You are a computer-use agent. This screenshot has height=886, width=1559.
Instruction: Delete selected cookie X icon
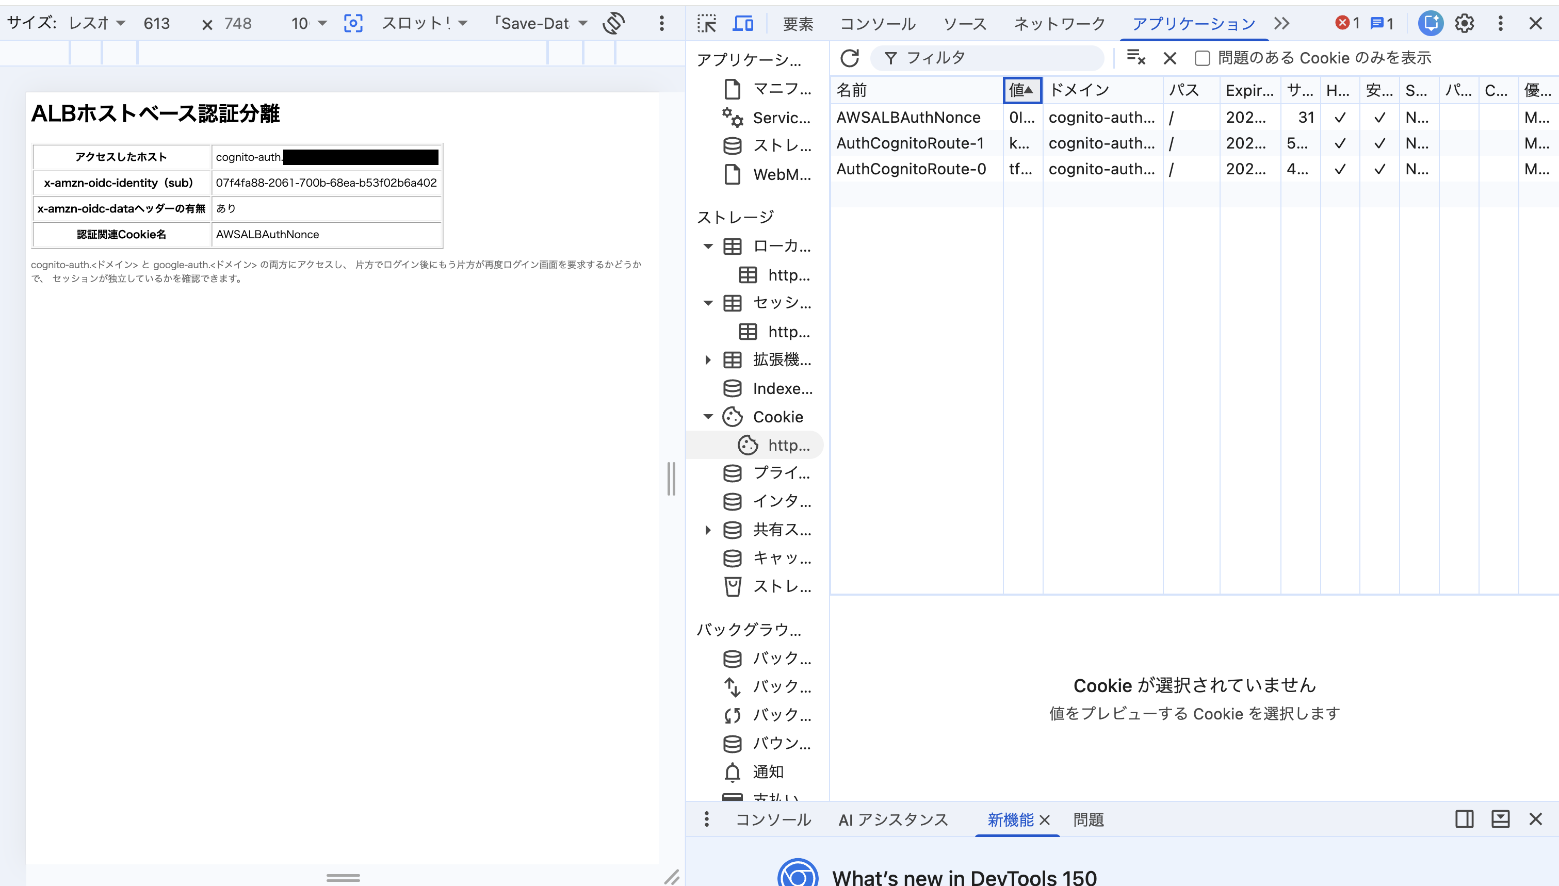tap(1170, 58)
